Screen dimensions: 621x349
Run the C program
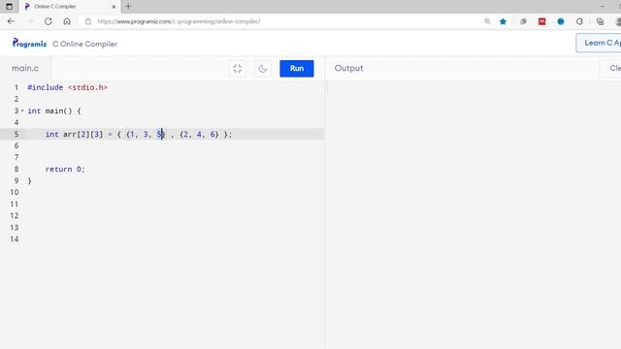(297, 69)
